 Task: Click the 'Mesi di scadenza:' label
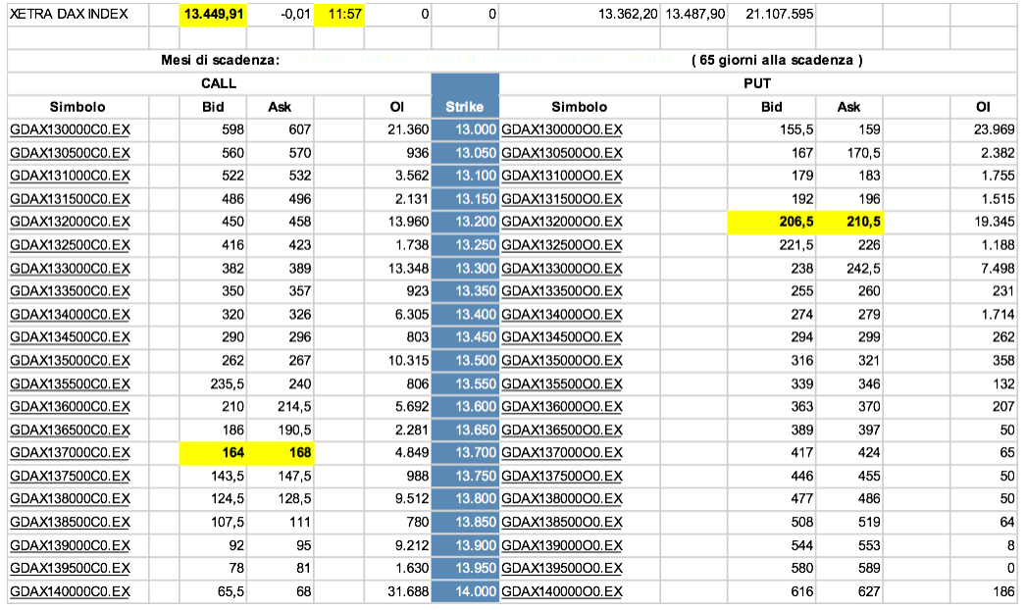(221, 60)
